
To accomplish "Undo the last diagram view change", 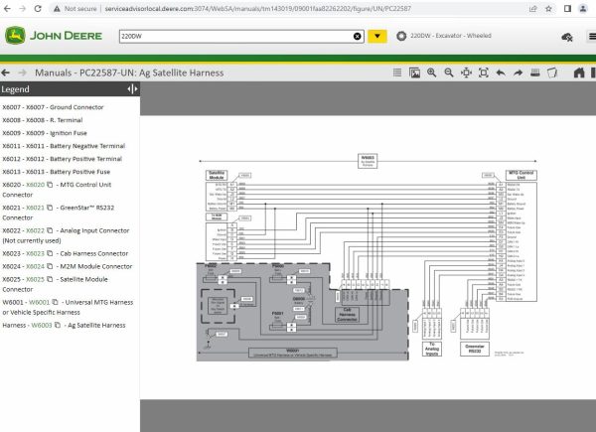I will pyautogui.click(x=501, y=72).
